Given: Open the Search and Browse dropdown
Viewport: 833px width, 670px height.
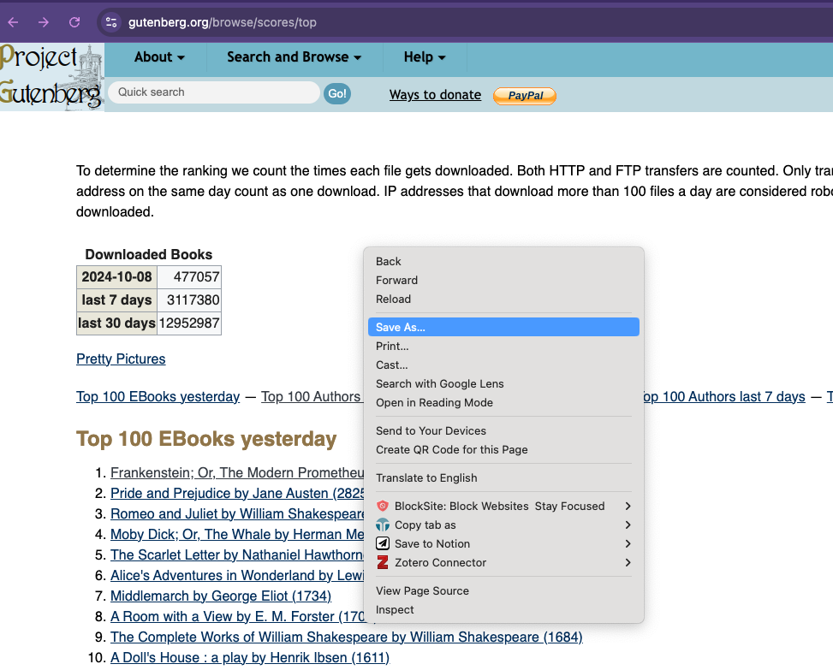Looking at the screenshot, I should (294, 57).
